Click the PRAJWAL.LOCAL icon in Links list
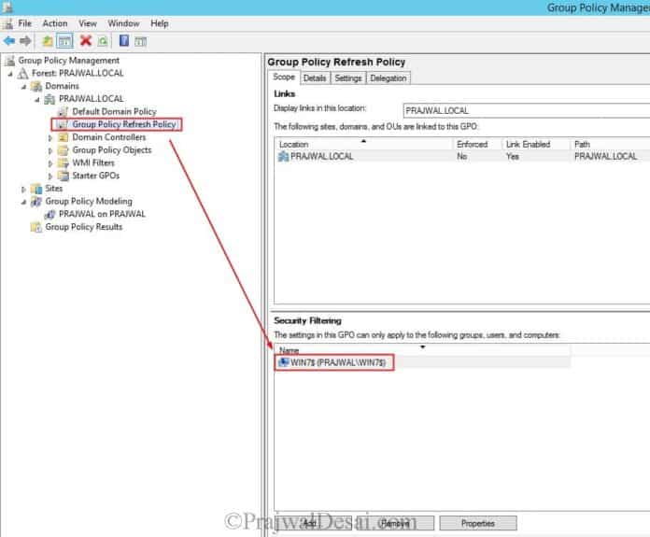The image size is (650, 537). (x=283, y=156)
